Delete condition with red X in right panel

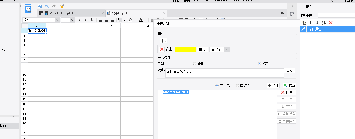[331, 23]
